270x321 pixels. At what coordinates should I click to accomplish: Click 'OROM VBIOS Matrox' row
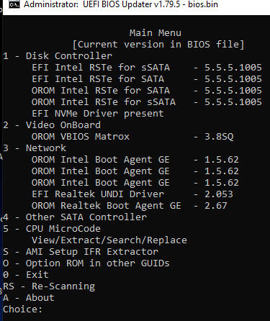(132, 137)
